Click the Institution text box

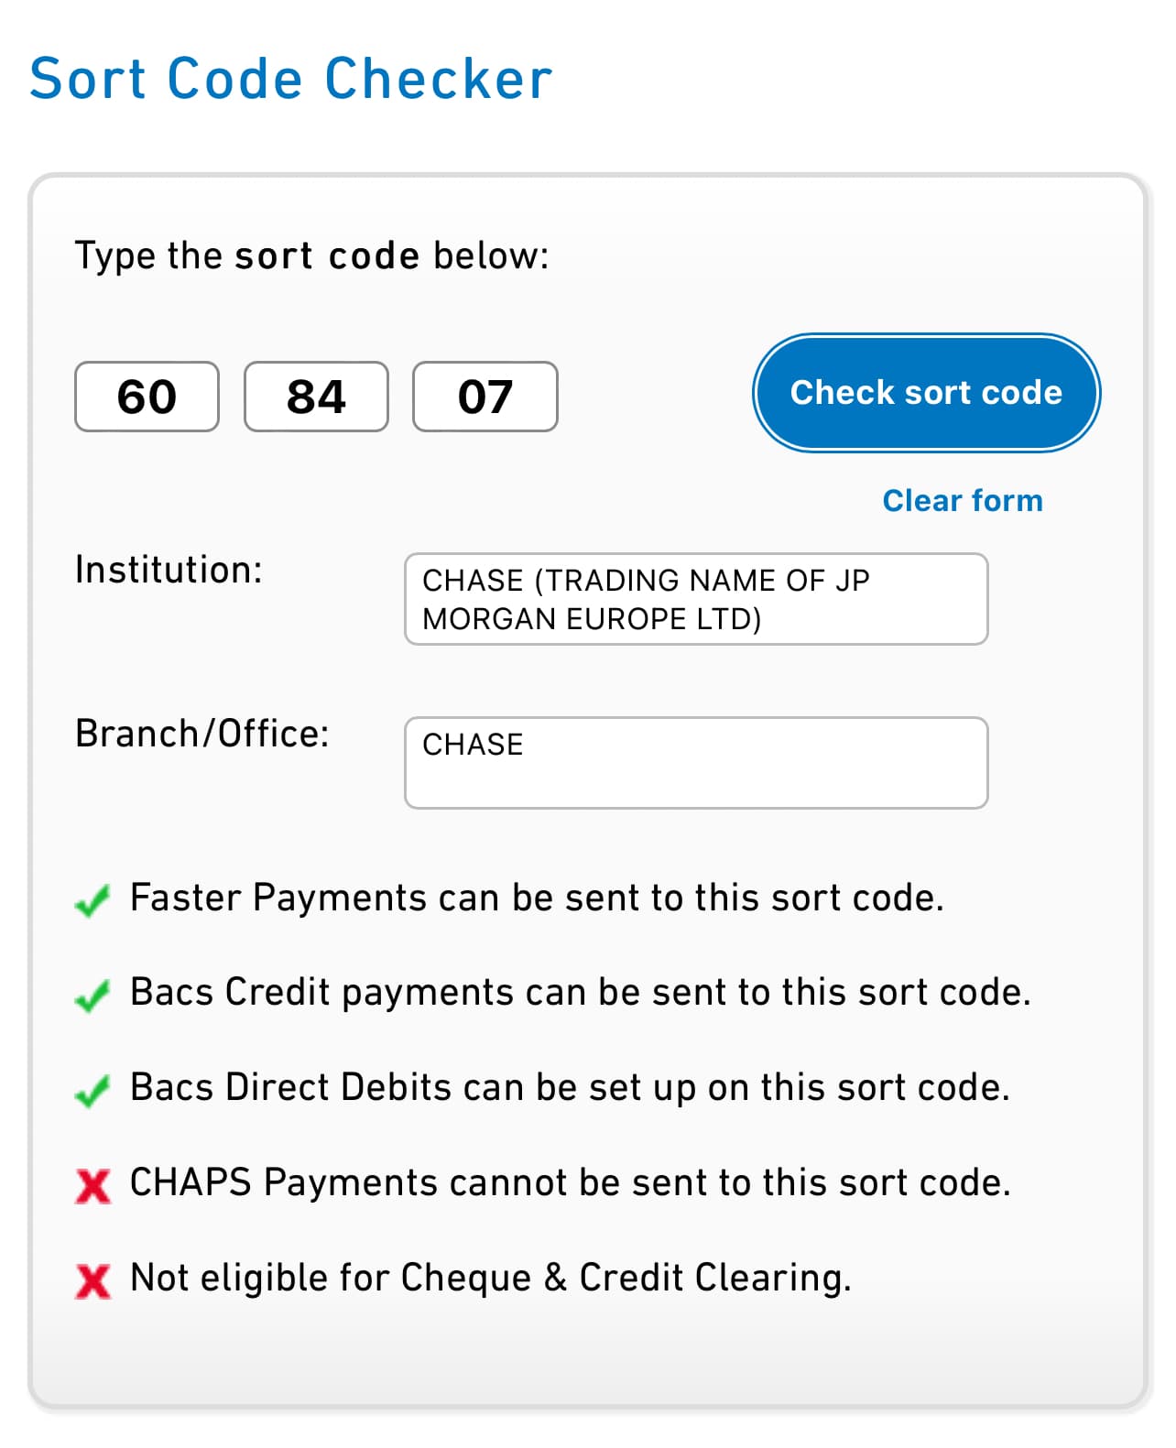pyautogui.click(x=696, y=599)
